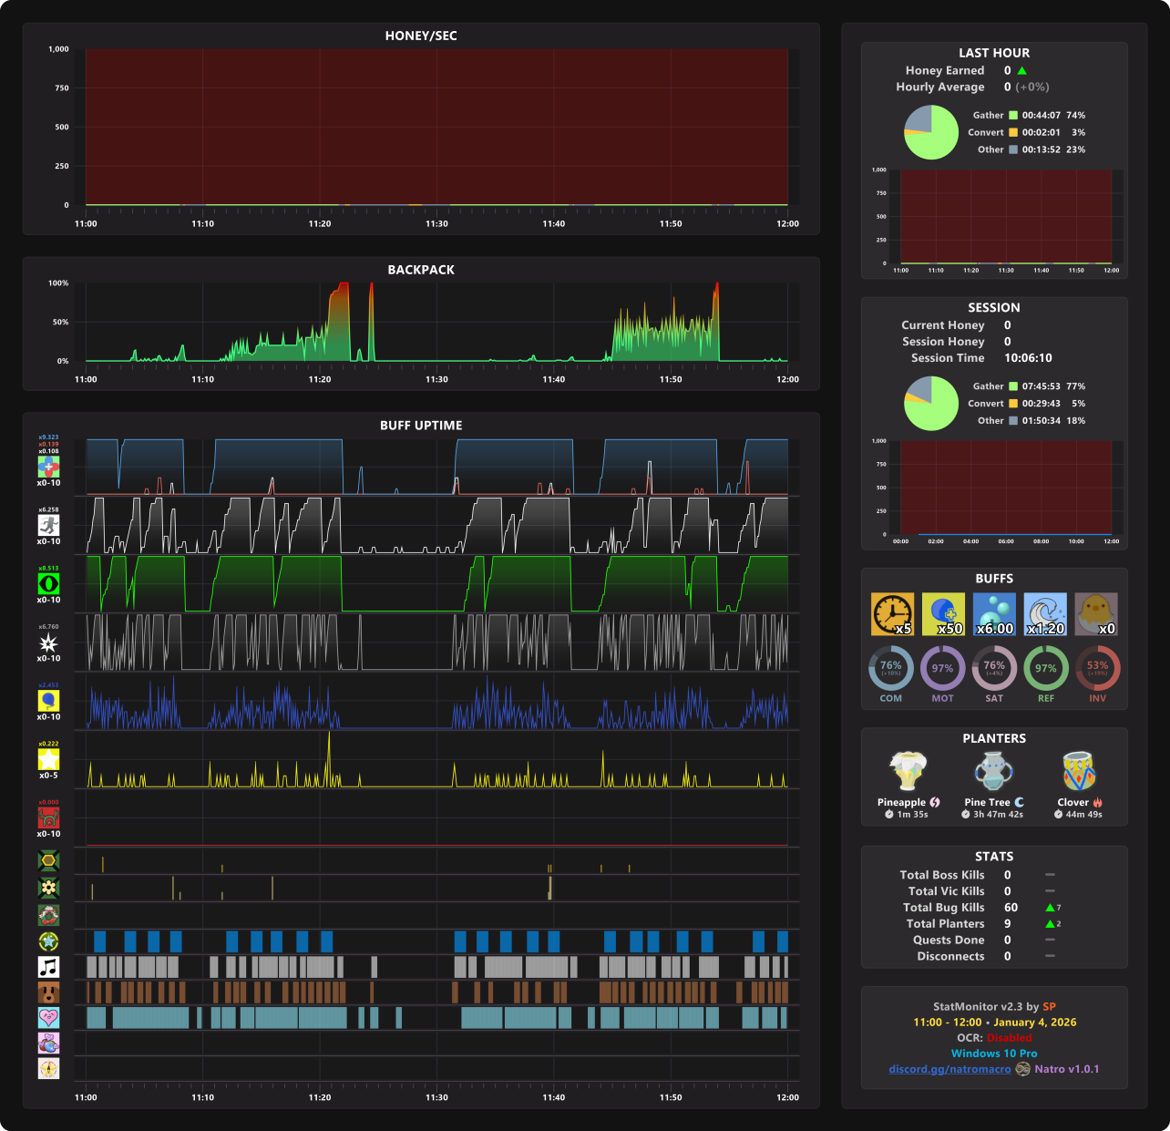Open the Pineapple planter thumbnail

tap(908, 771)
